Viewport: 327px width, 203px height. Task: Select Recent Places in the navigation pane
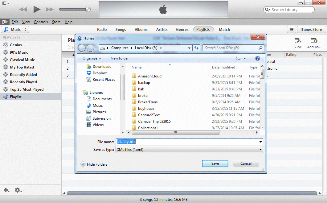(101, 79)
